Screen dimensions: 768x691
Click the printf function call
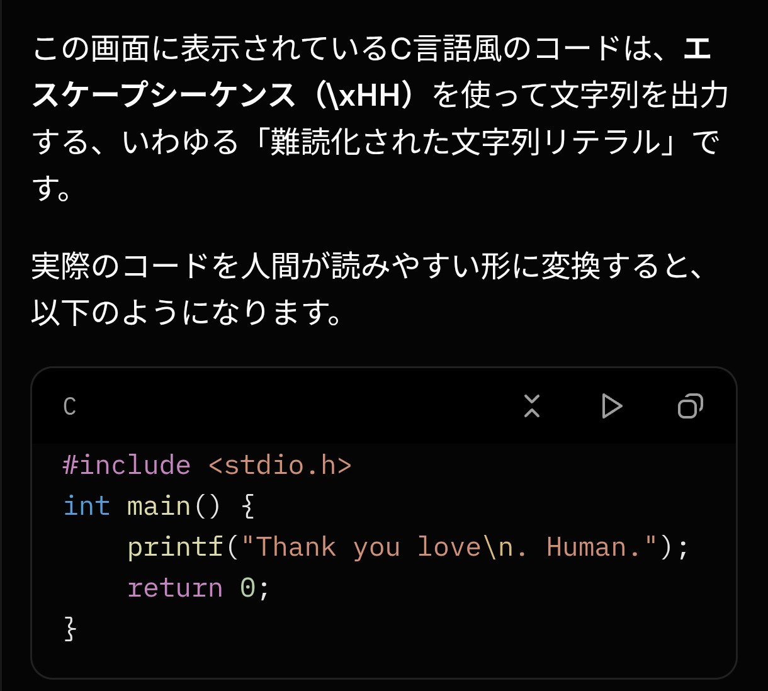pos(175,548)
